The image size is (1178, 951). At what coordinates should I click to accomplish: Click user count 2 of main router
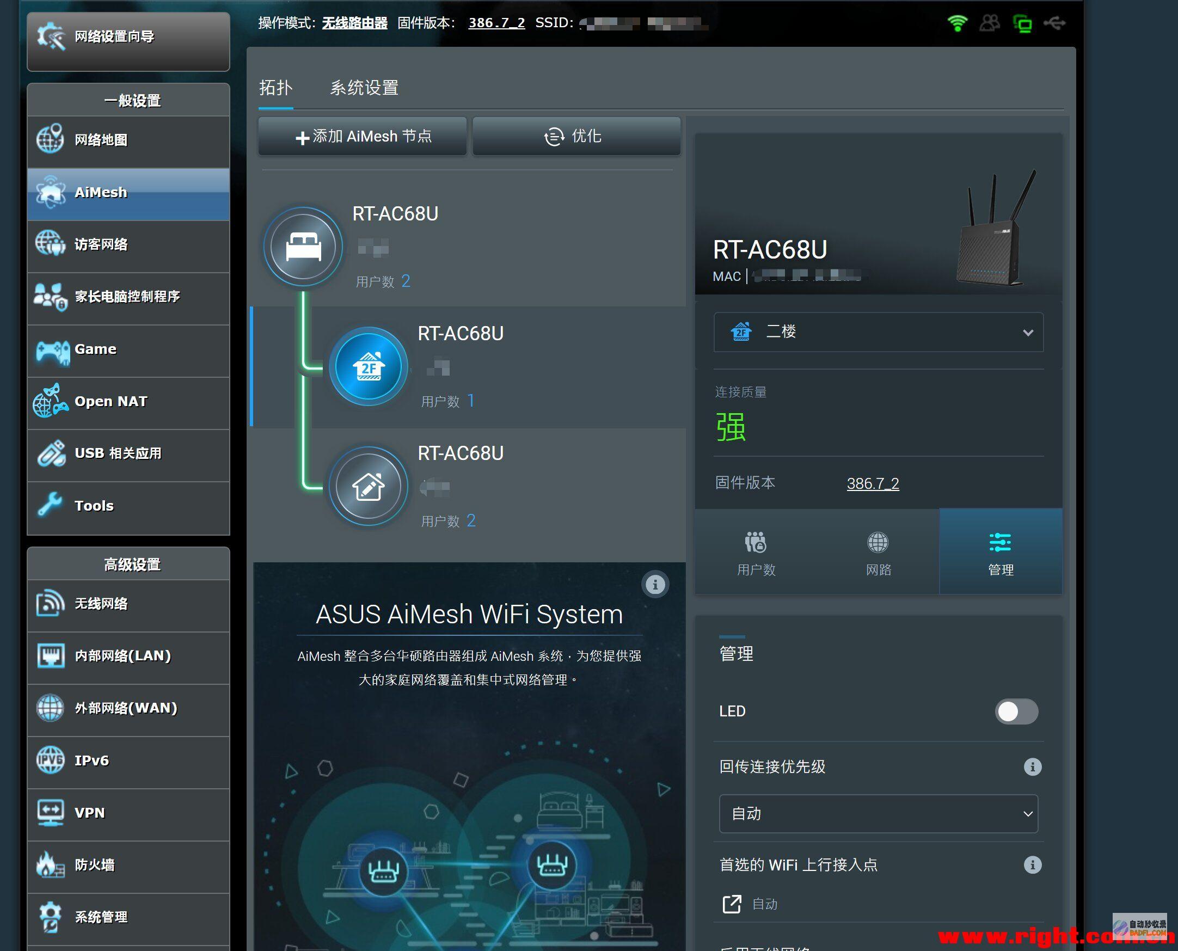click(406, 281)
